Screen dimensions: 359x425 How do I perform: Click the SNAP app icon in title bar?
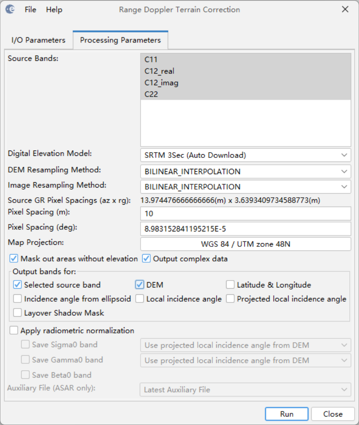click(x=11, y=9)
